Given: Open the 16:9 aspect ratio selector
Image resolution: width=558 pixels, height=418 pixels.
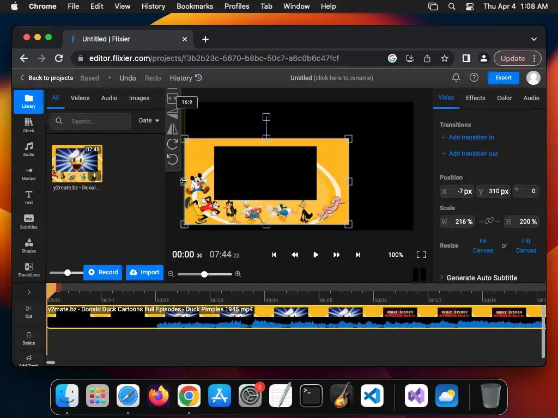Looking at the screenshot, I should click(187, 102).
